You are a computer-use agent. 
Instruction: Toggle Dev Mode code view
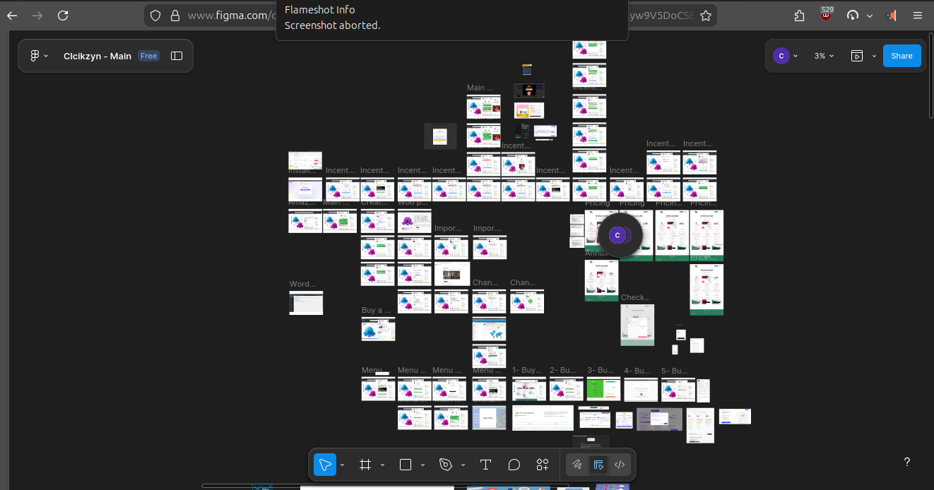pos(620,465)
